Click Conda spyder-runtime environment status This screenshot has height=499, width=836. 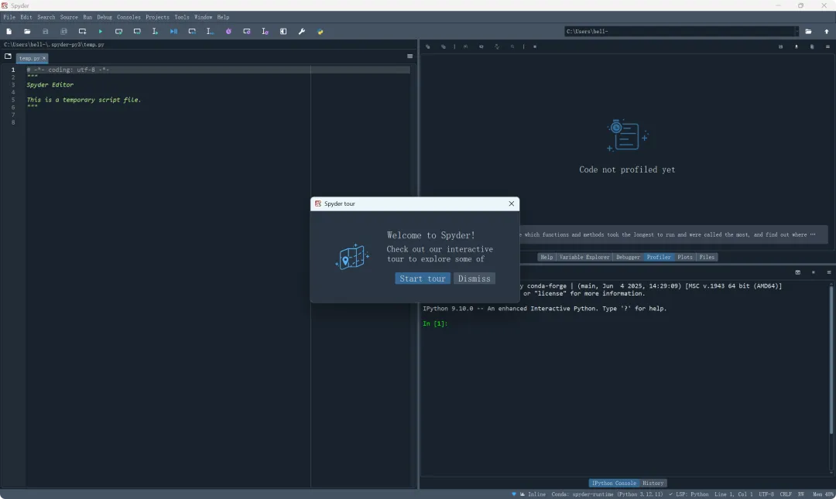(607, 494)
